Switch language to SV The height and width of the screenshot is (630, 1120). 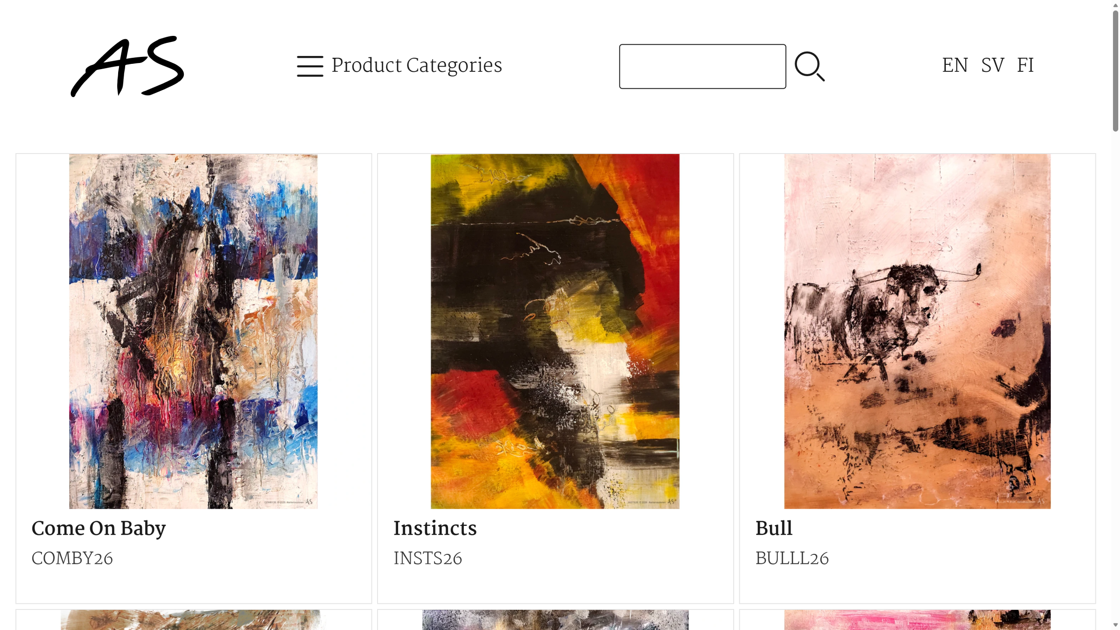(992, 65)
